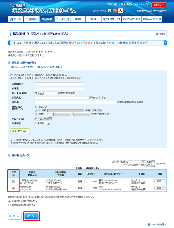
Task: Open the 管理 tab
Action: tap(93, 19)
